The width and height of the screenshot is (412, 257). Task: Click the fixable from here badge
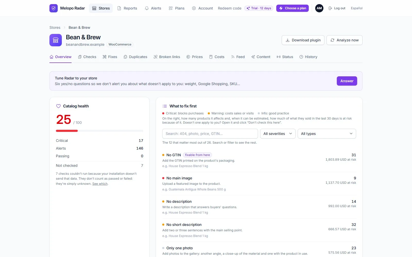[x=198, y=155]
